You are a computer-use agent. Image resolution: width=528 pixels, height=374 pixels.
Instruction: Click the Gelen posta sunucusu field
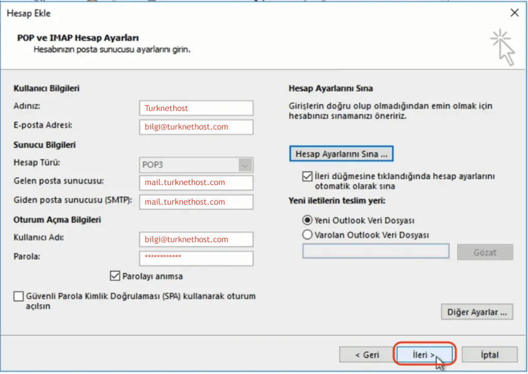tap(196, 183)
